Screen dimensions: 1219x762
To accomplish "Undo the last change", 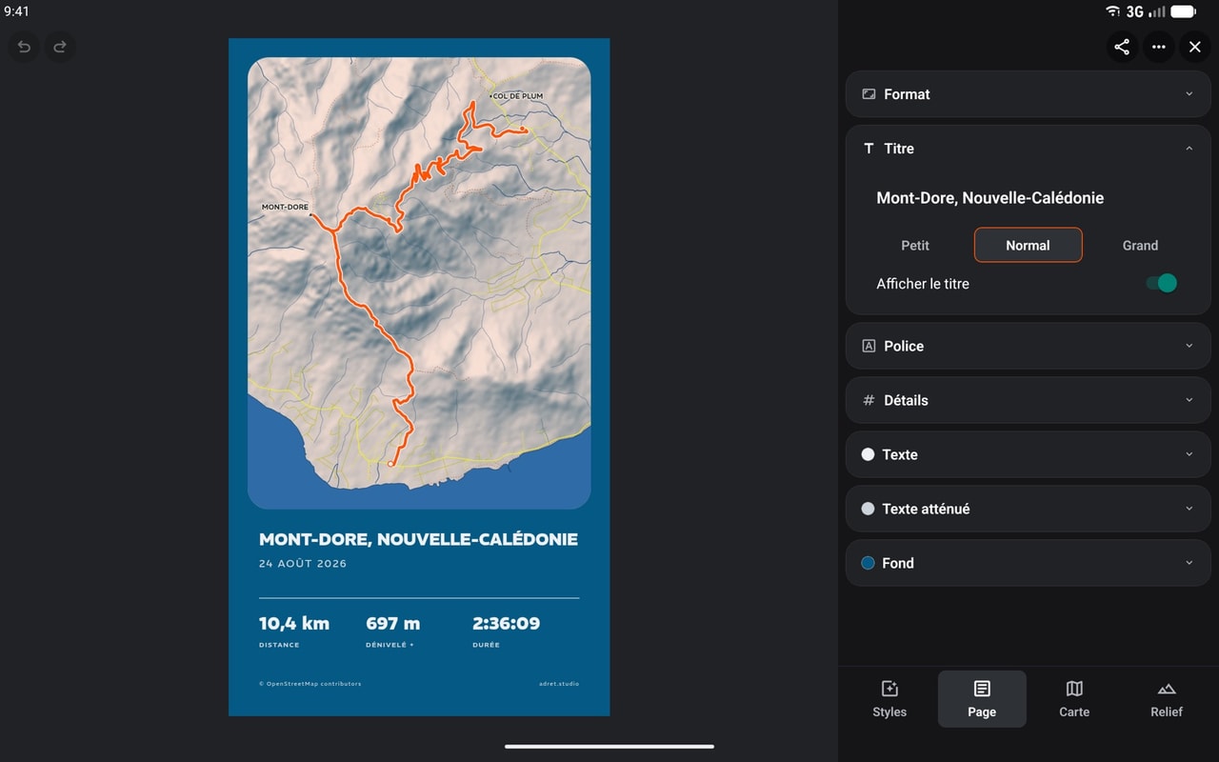I will 24,47.
